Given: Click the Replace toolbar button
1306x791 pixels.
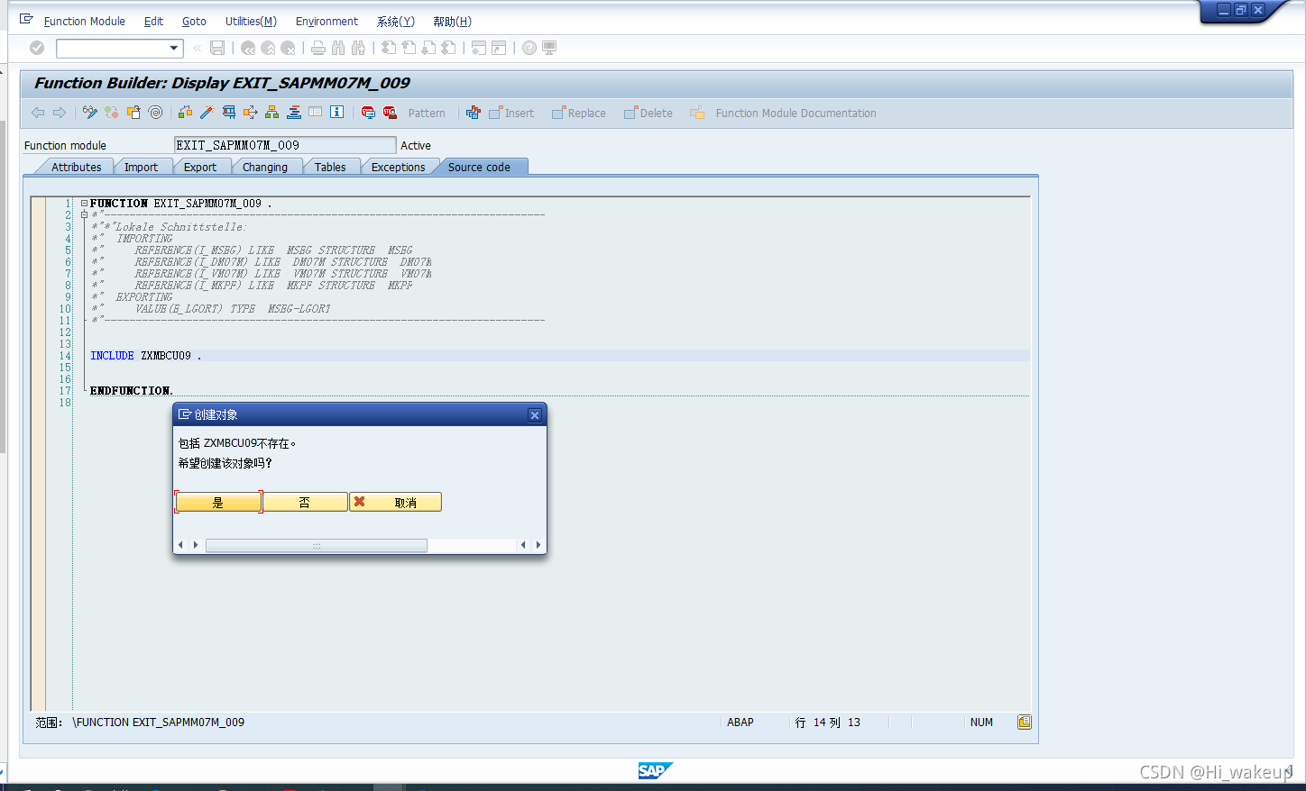Looking at the screenshot, I should [x=579, y=114].
